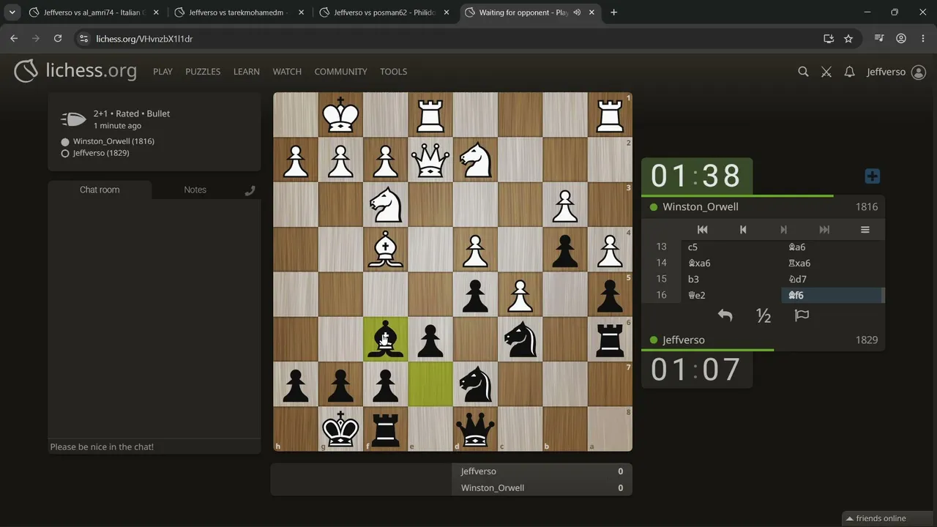Select the black knight on d7
The width and height of the screenshot is (937, 527).
pyautogui.click(x=475, y=384)
